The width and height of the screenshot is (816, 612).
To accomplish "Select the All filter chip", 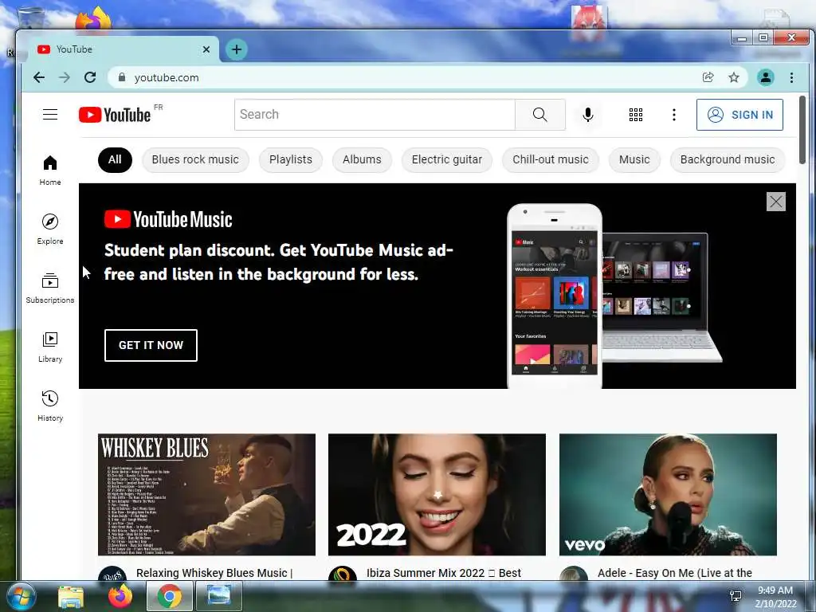I will [115, 159].
